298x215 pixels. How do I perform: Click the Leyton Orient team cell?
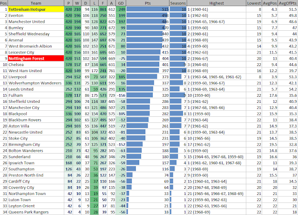point(36,206)
